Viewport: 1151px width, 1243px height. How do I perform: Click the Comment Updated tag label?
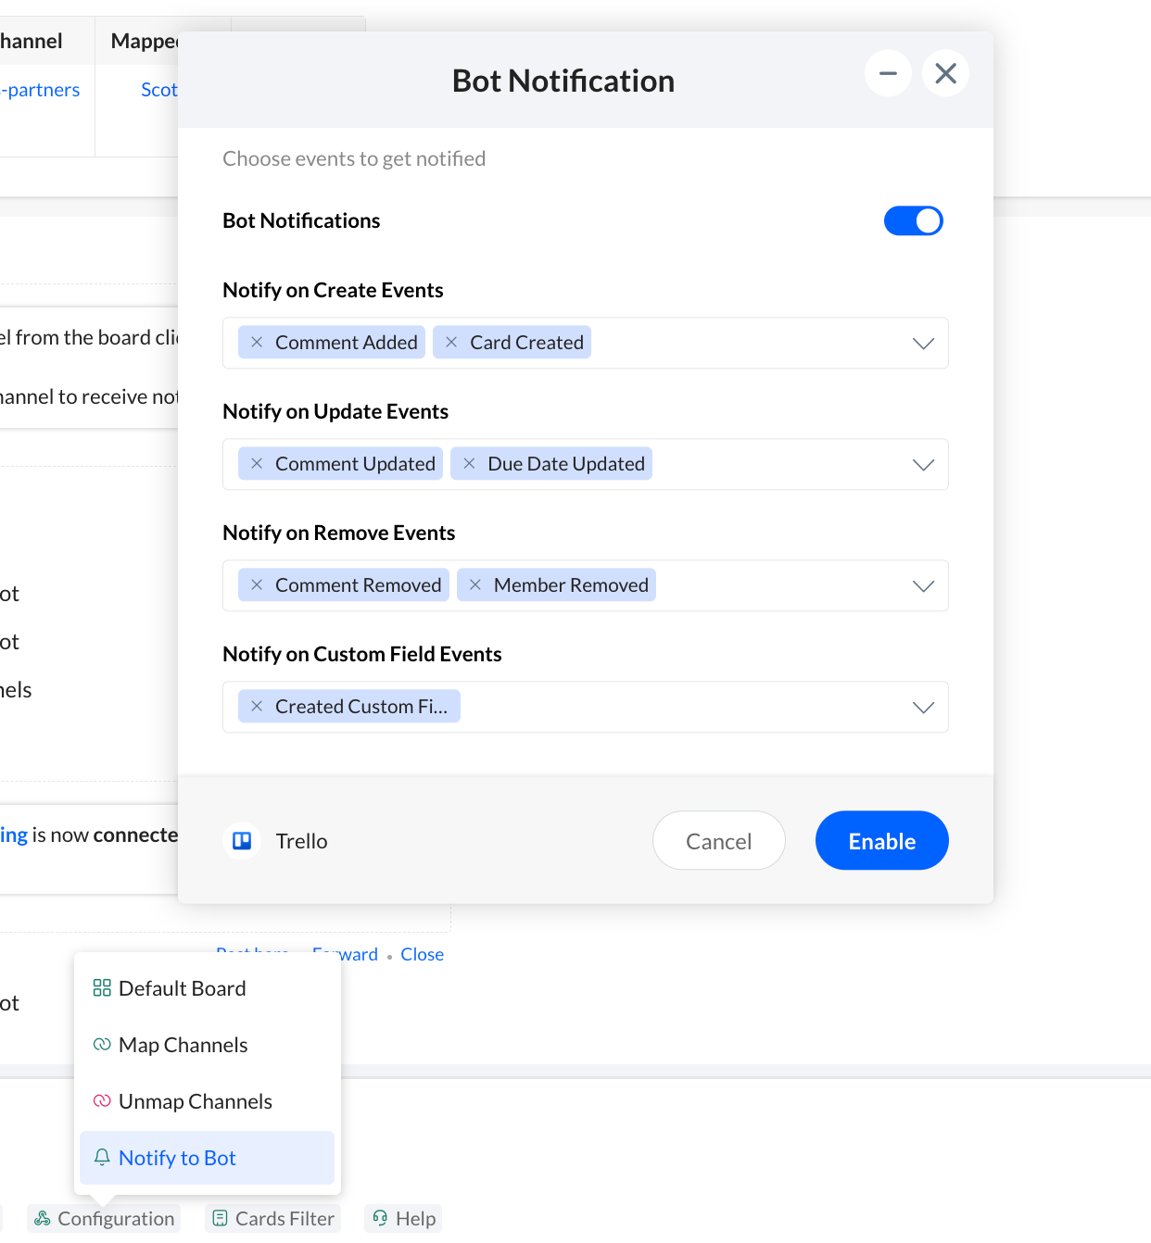coord(355,464)
